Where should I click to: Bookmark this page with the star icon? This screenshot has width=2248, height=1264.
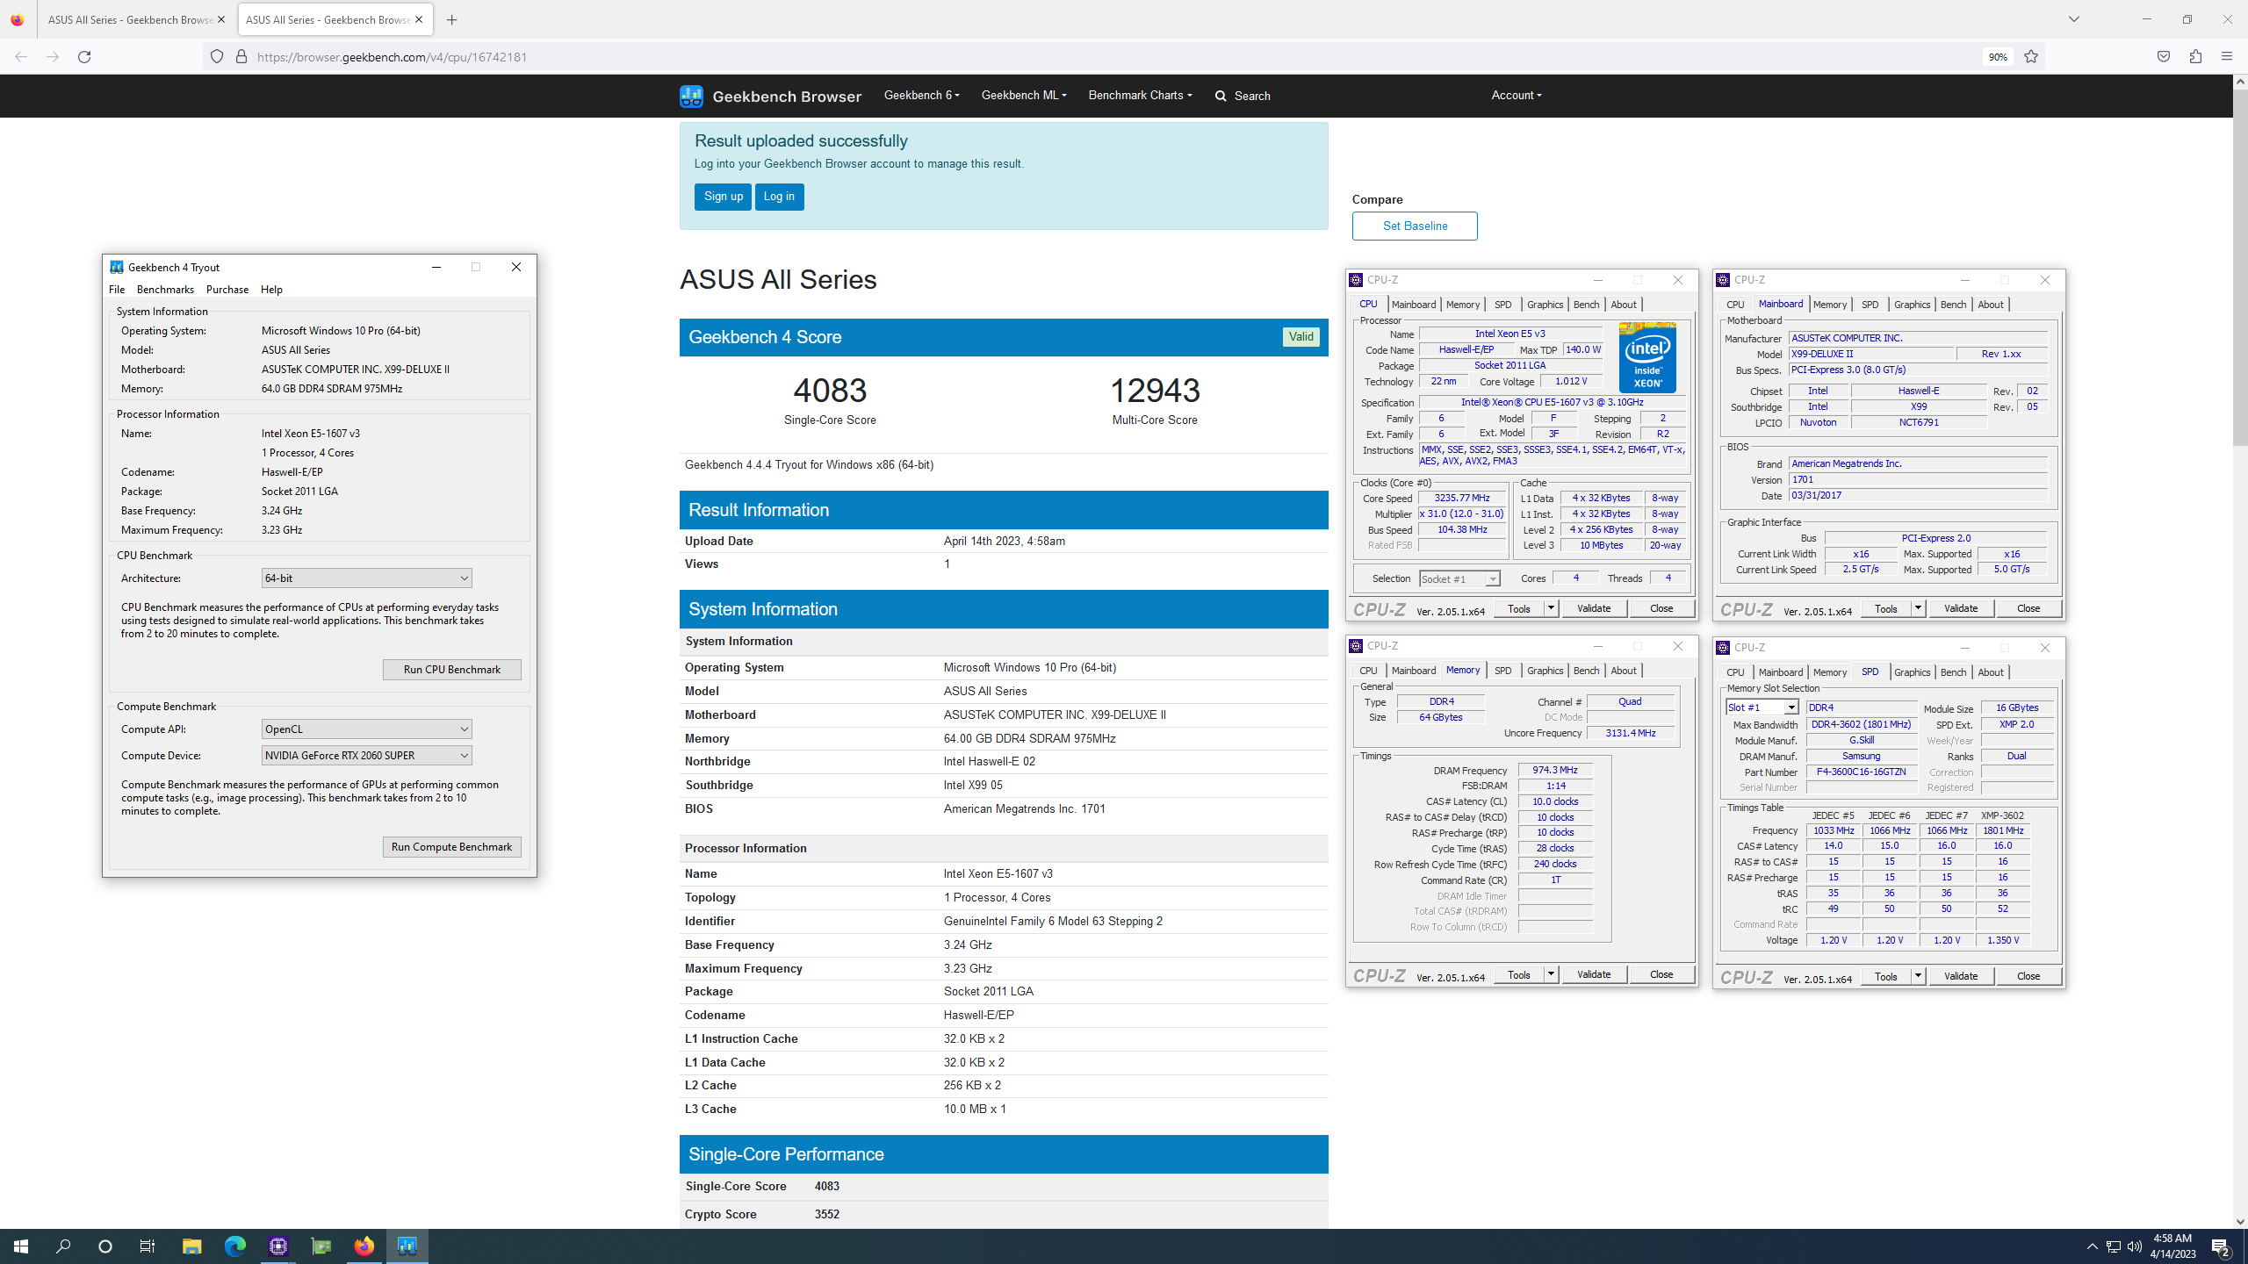click(x=2031, y=57)
